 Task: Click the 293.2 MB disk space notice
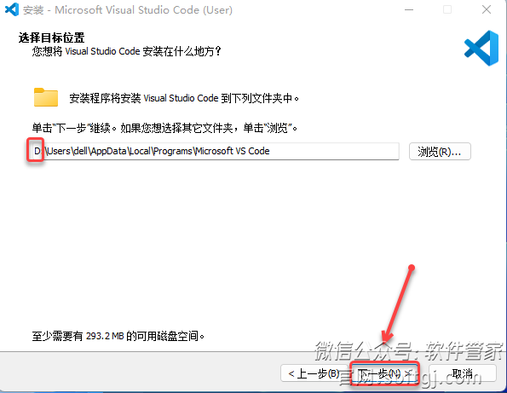coord(118,336)
